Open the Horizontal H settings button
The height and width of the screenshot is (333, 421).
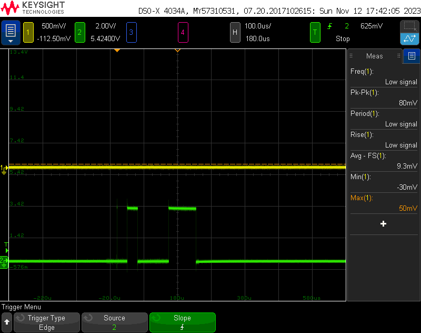pyautogui.click(x=235, y=32)
